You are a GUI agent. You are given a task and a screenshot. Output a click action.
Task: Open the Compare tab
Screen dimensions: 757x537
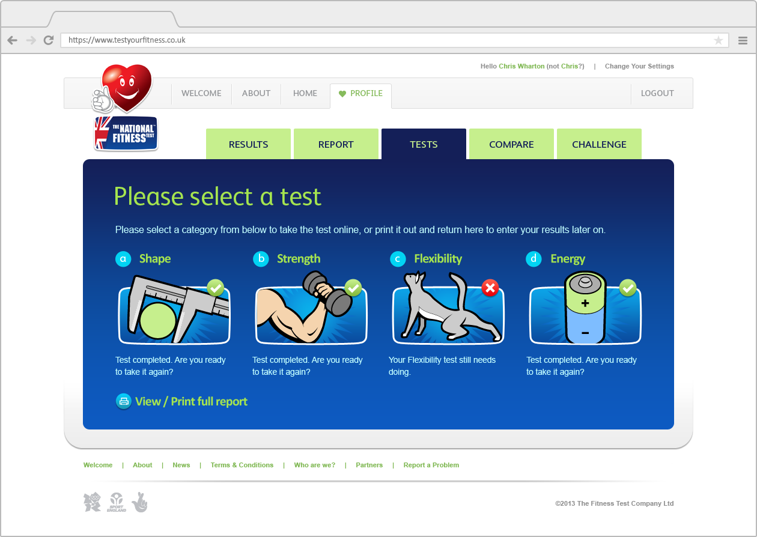[511, 144]
